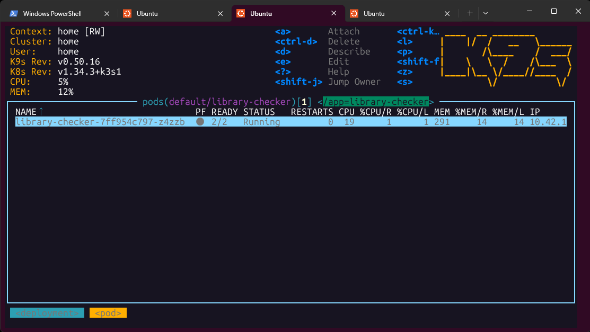The image size is (590, 332).
Task: Switch to the Windows PowerShell tab
Action: (x=52, y=13)
